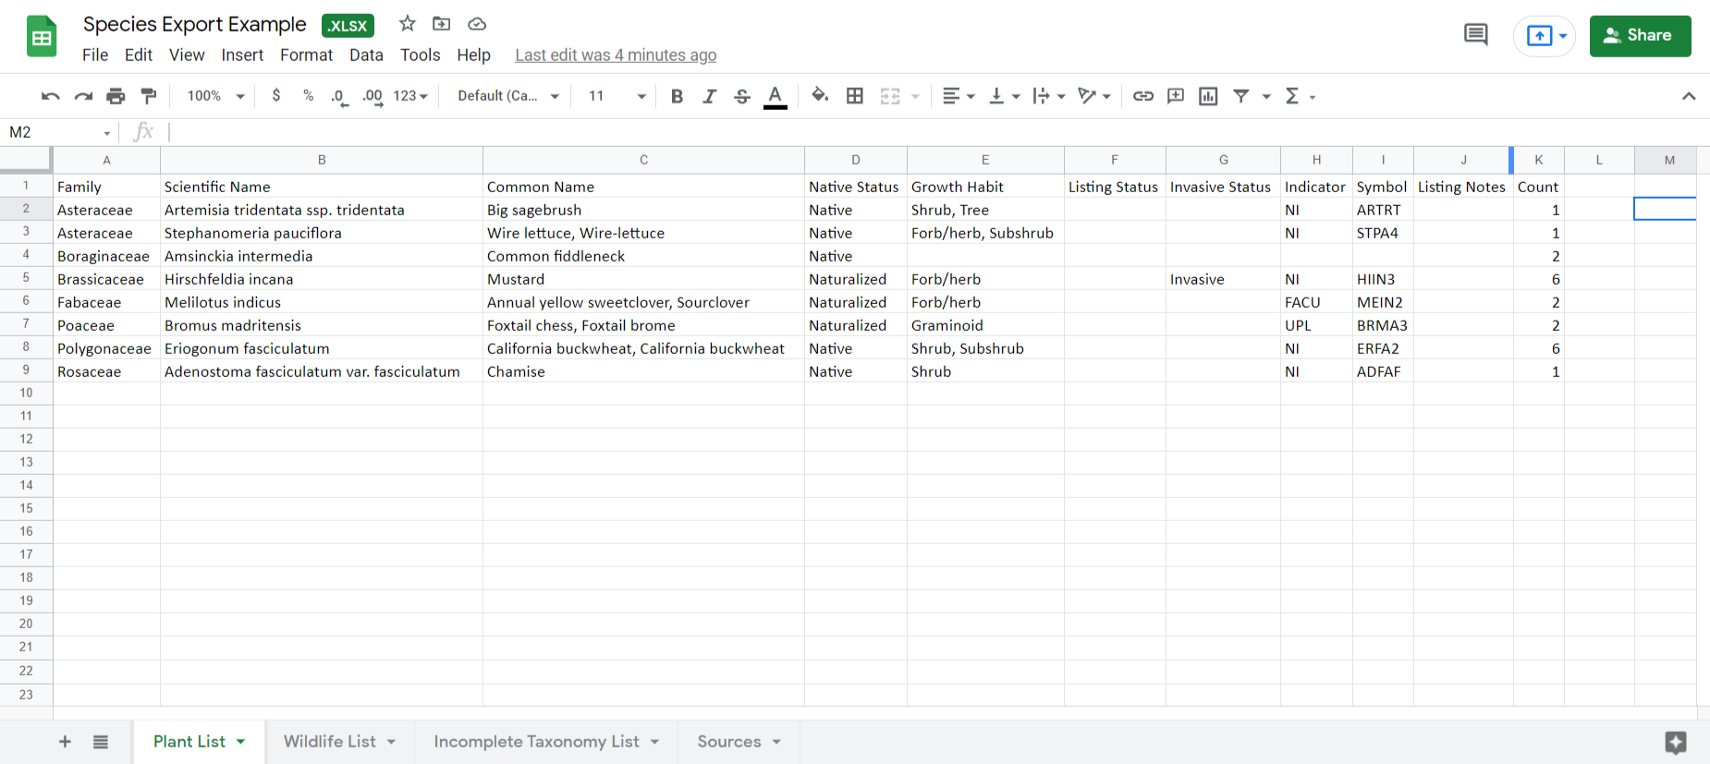Click the insert chart icon
Screen dimensions: 1710x764
[x=1208, y=96]
